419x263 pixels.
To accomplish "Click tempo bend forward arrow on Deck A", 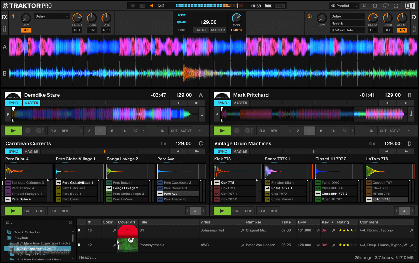I will point(197,103).
